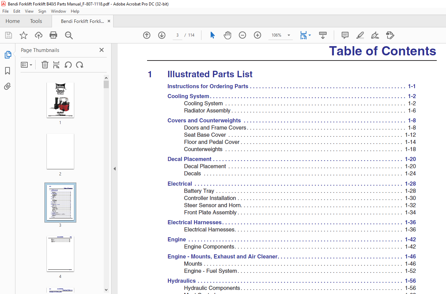Click Covers and Counterweights link
The height and width of the screenshot is (294, 446).
pyautogui.click(x=204, y=120)
